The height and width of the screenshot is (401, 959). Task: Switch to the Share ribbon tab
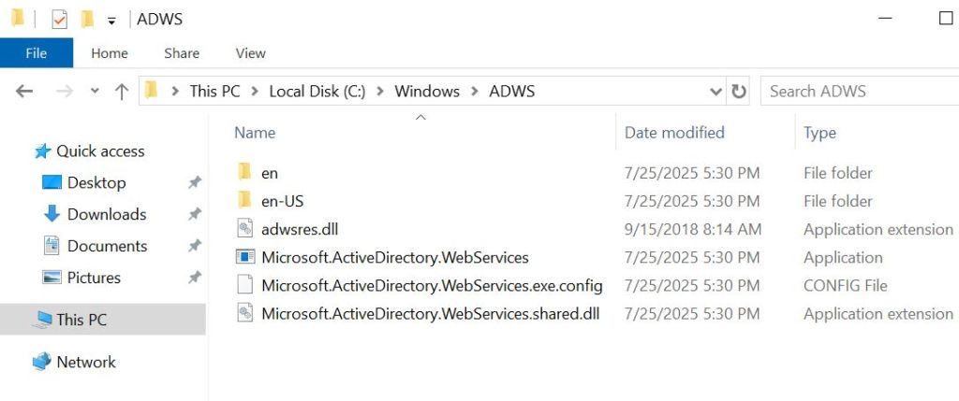pos(182,53)
